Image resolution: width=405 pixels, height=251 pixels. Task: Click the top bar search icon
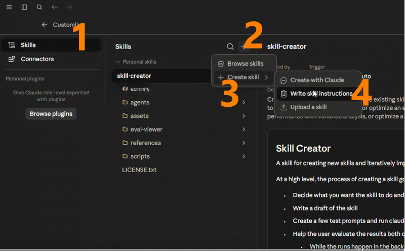[39, 7]
